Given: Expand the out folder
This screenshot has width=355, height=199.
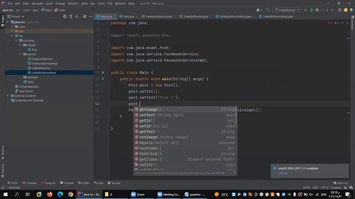Looking at the screenshot, I should [x=12, y=31].
